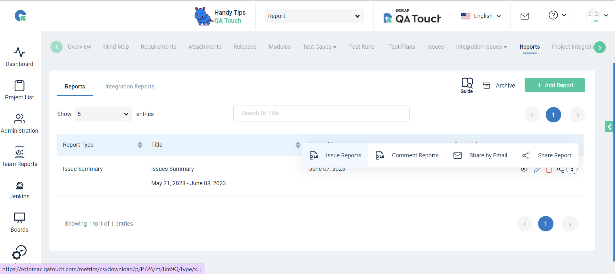This screenshot has width=615, height=274.
Task: Go to previous page in bottom pagination
Action: point(524,224)
